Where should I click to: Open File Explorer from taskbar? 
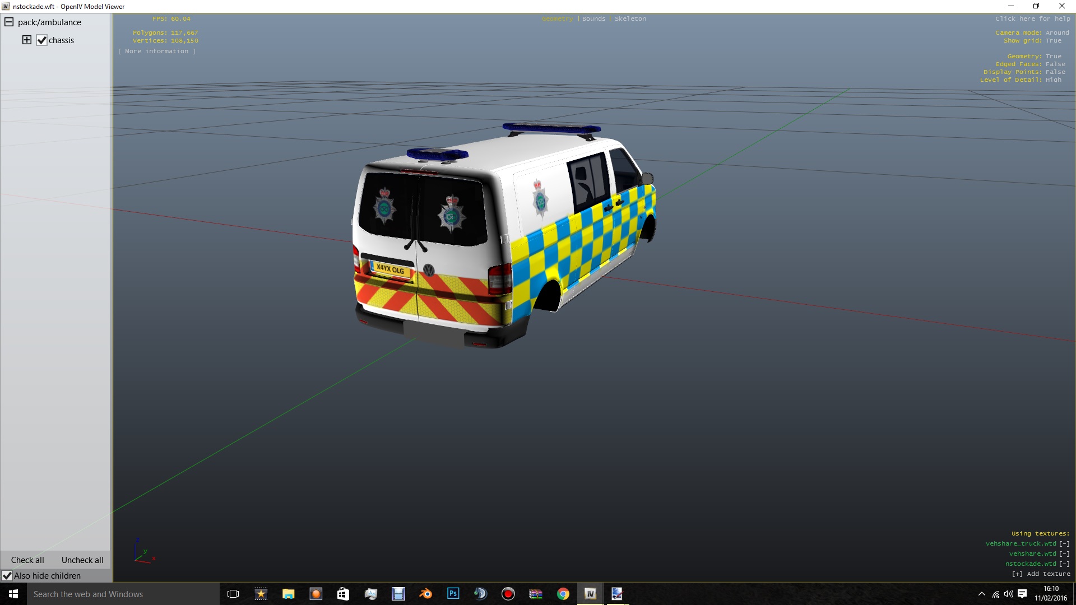pos(288,594)
